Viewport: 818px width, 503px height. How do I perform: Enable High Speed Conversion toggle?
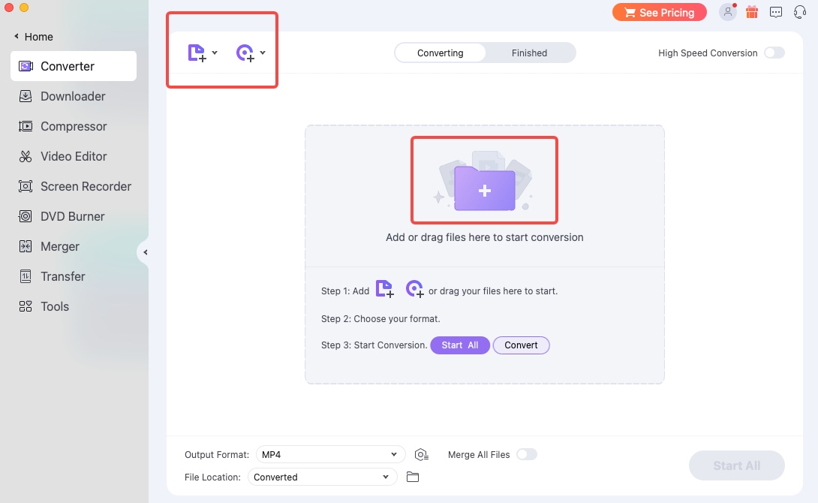click(774, 53)
